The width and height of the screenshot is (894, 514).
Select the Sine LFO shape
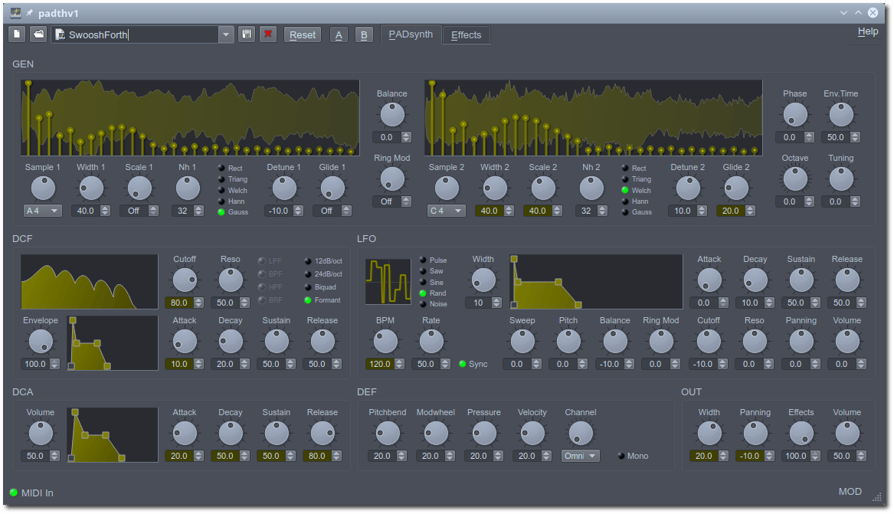point(423,283)
